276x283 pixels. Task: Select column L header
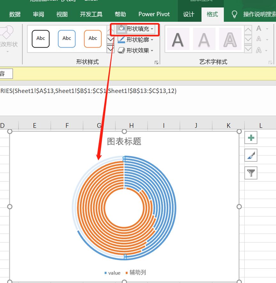tap(260, 125)
